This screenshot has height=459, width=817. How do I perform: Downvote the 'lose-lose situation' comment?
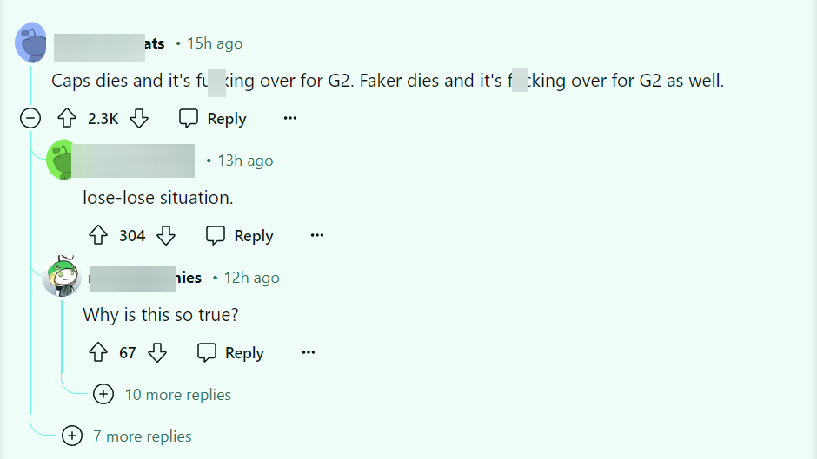pos(166,236)
